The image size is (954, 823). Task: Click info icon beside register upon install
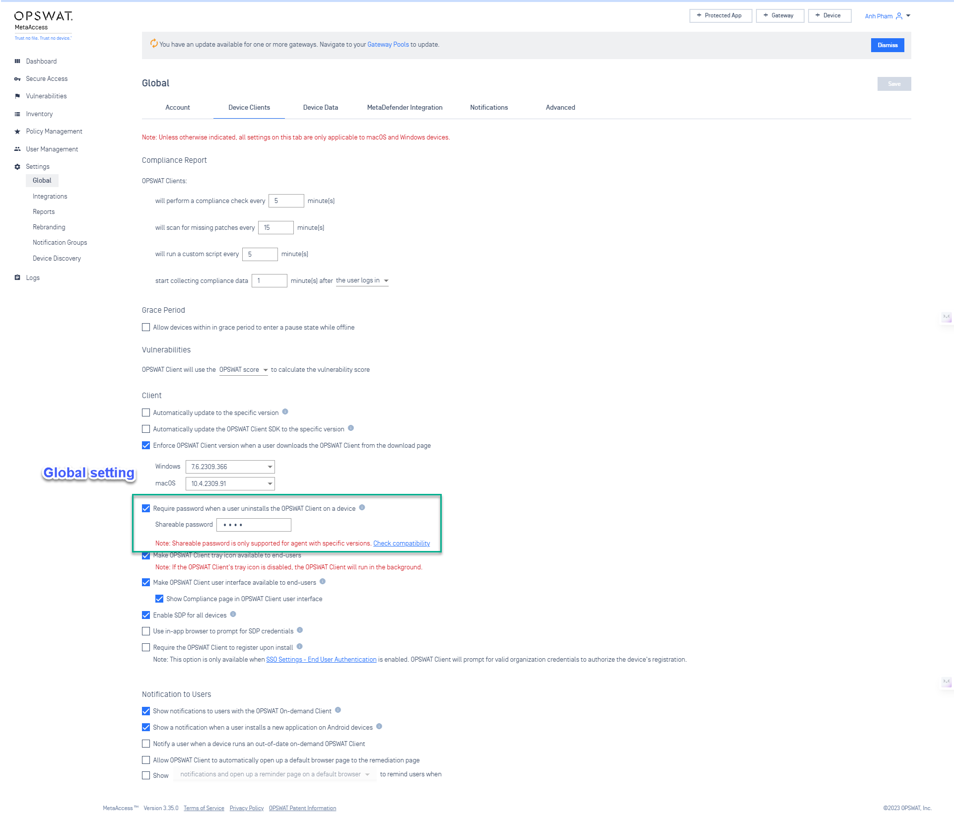point(299,646)
